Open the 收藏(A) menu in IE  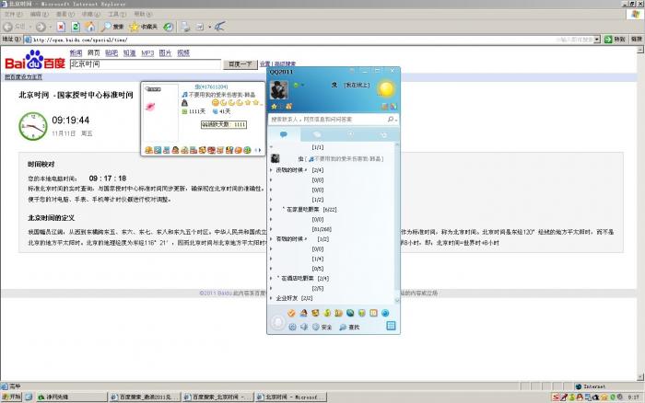tap(90, 14)
